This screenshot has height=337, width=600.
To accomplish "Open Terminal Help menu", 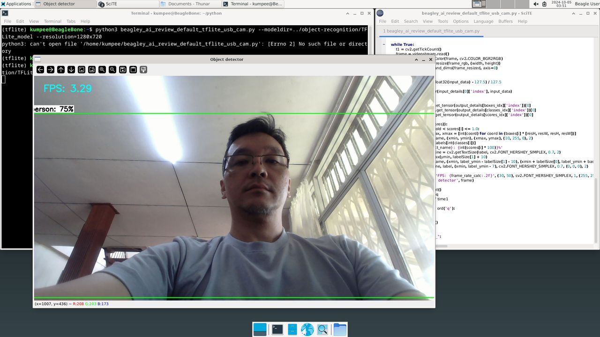I will [x=85, y=21].
